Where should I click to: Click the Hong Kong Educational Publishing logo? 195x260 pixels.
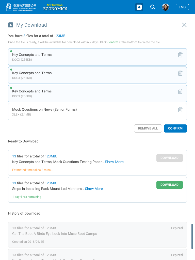coord(21,7)
